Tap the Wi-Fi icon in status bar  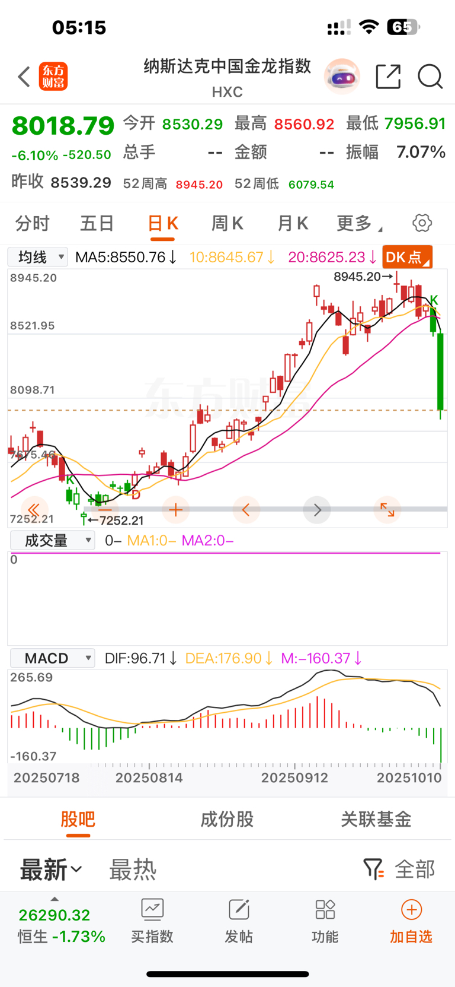[369, 27]
